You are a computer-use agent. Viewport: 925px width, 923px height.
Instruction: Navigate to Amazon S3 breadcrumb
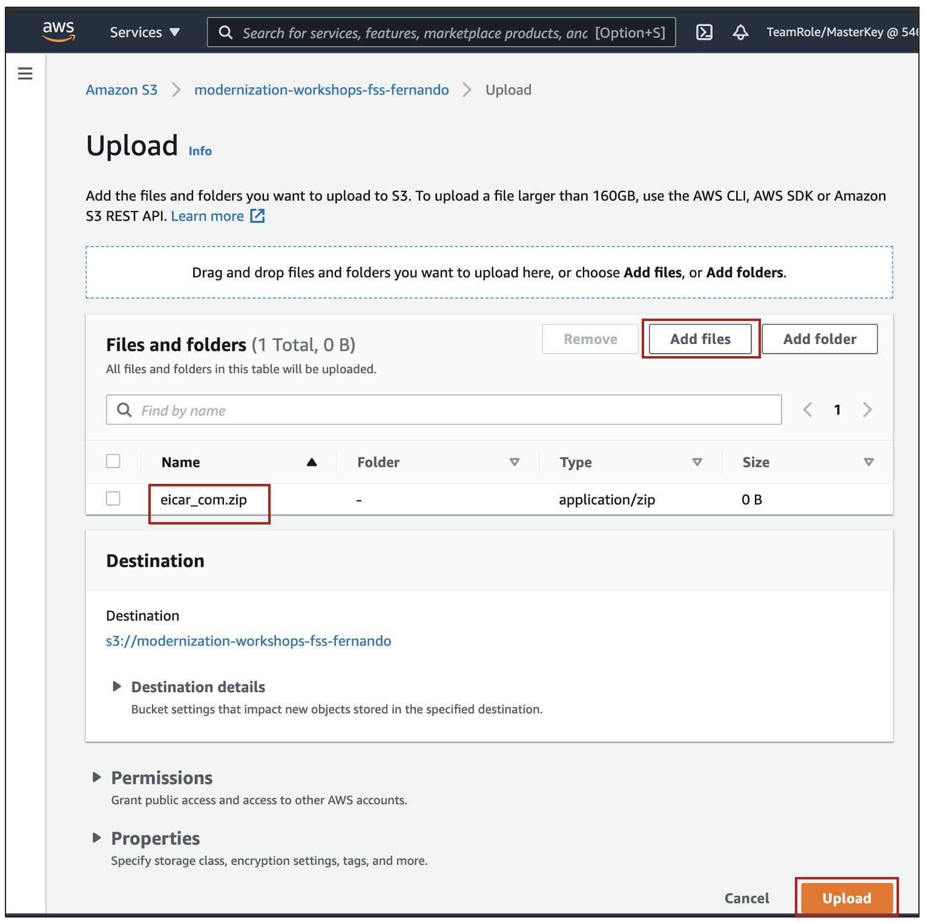(122, 90)
